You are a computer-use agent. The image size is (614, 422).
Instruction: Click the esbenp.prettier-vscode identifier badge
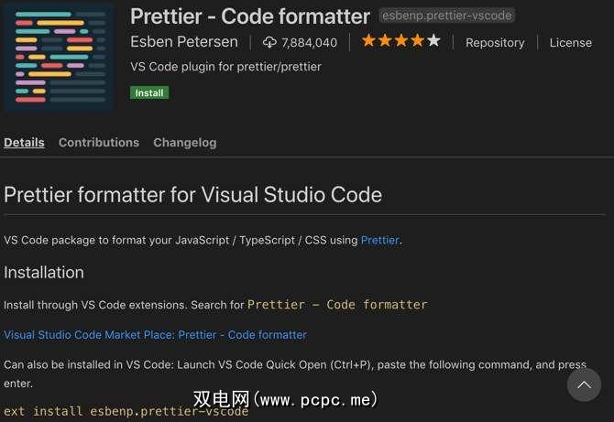(x=447, y=16)
